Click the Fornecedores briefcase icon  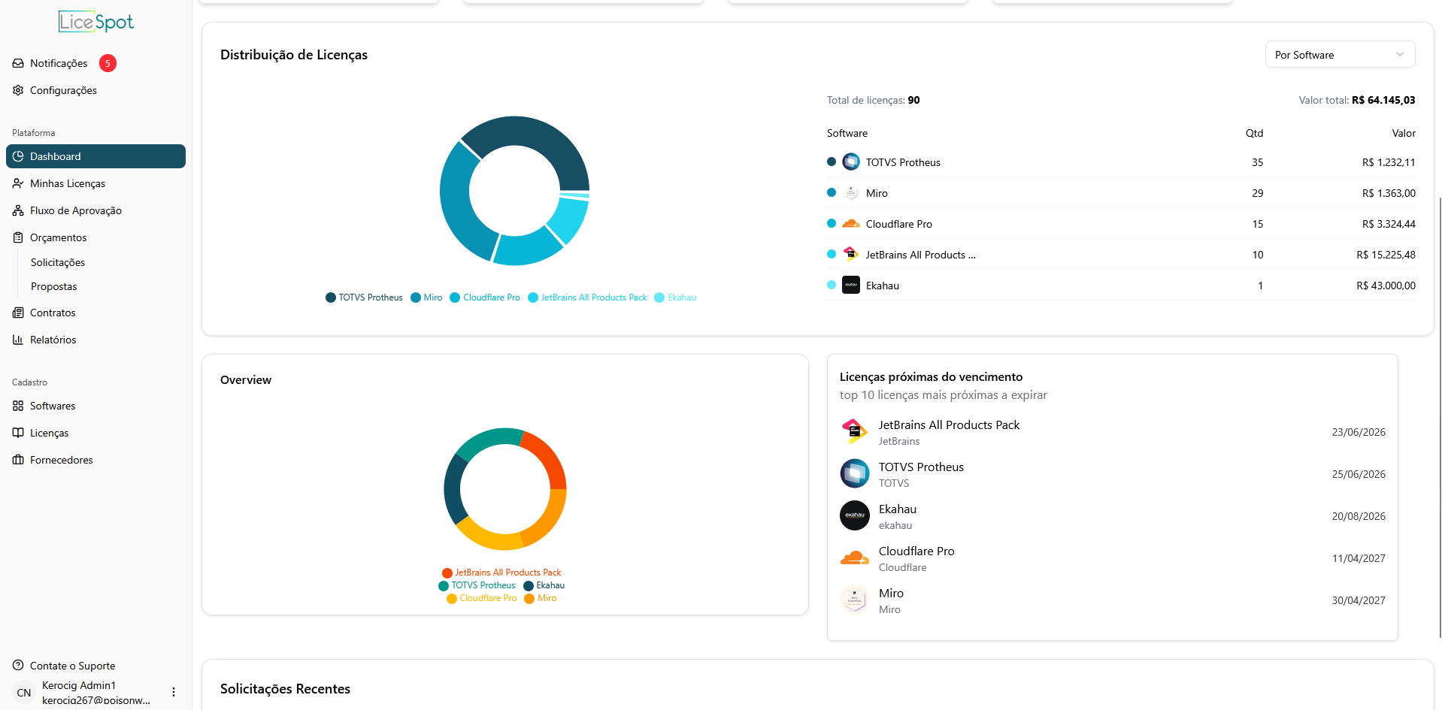pyautogui.click(x=18, y=460)
